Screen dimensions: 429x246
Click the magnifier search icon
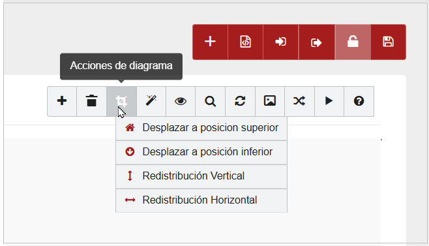(210, 101)
